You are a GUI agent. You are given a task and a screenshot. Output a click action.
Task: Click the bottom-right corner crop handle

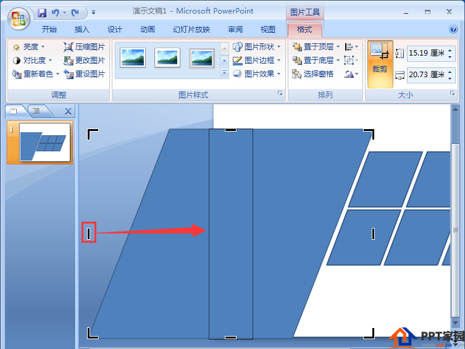[x=369, y=334]
